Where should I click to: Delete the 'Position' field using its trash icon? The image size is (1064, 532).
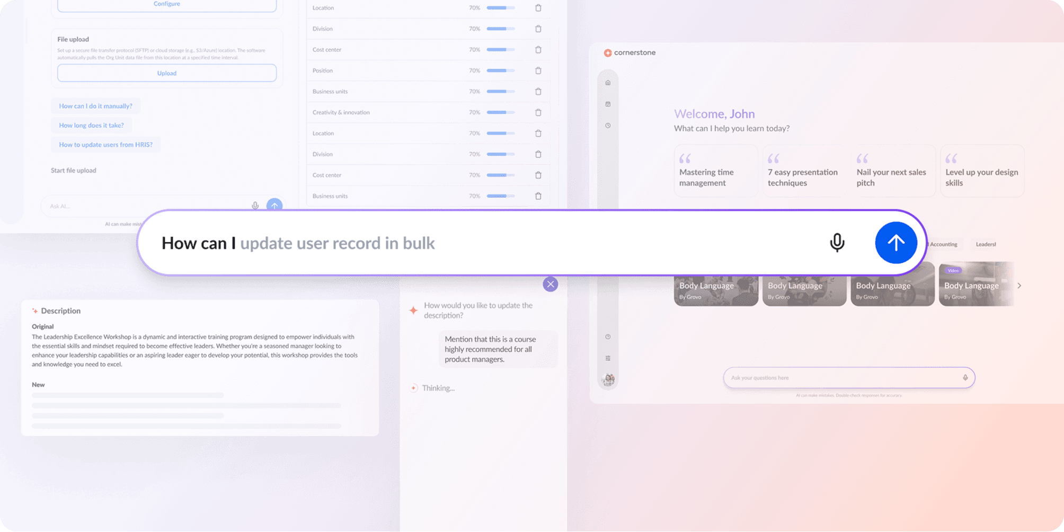[x=538, y=70]
